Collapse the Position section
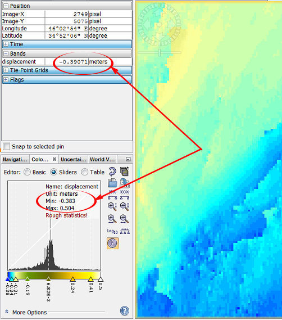Image resolution: width=282 pixels, height=320 pixels. coord(6,6)
